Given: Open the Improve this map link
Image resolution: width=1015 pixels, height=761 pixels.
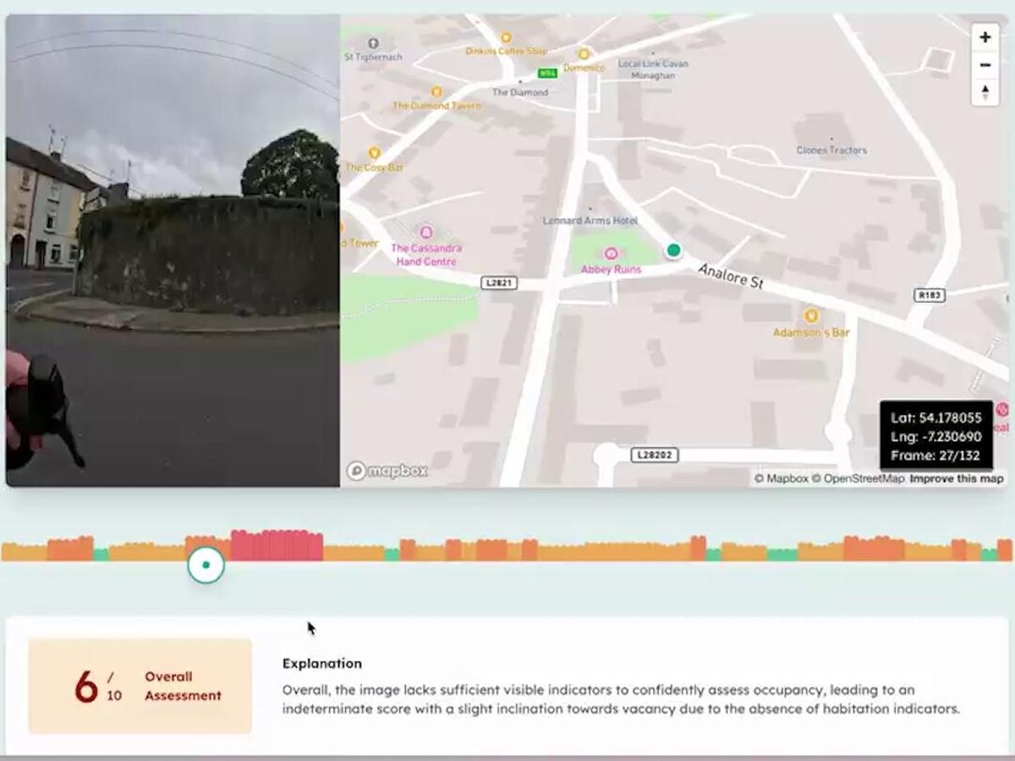Looking at the screenshot, I should [x=957, y=478].
